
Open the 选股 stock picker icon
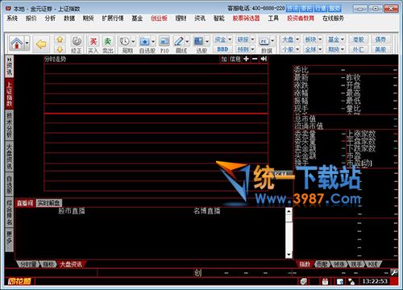[199, 42]
